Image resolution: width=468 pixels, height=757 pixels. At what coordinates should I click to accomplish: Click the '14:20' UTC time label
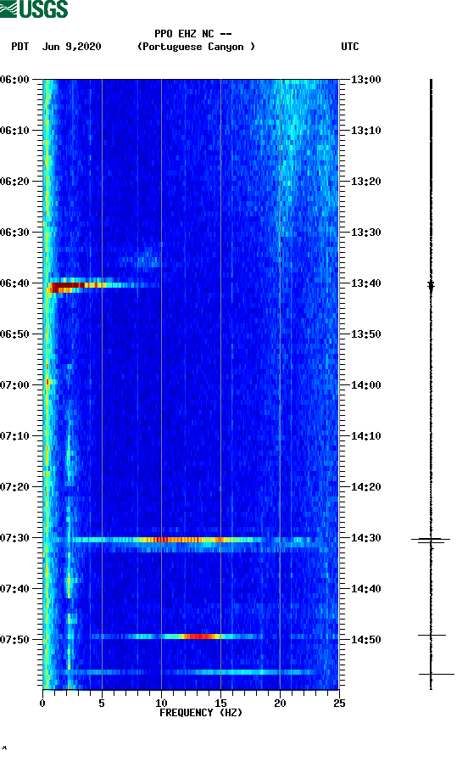[365, 487]
